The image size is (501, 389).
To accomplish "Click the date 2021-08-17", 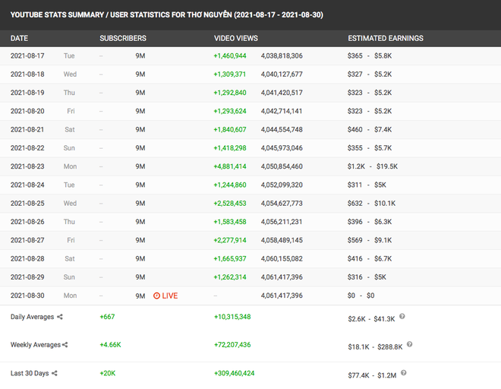I will pos(27,55).
